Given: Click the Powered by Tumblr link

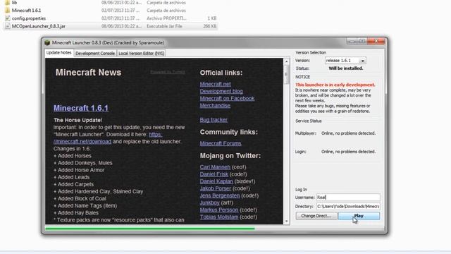Looking at the screenshot, I should [x=168, y=72].
